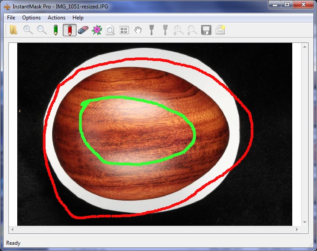The image size is (317, 251).
Task: Choose the red background marker pen
Action: [69, 30]
